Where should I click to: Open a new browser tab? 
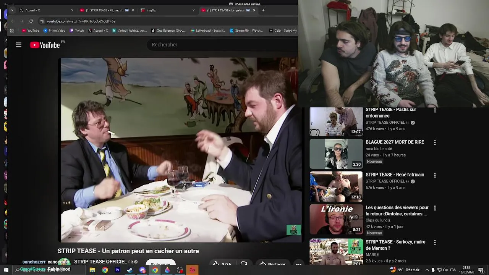[x=263, y=10]
